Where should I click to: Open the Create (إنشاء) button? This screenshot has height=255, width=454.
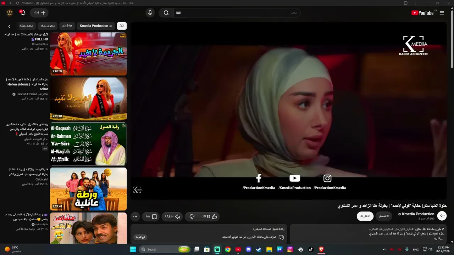pos(39,13)
